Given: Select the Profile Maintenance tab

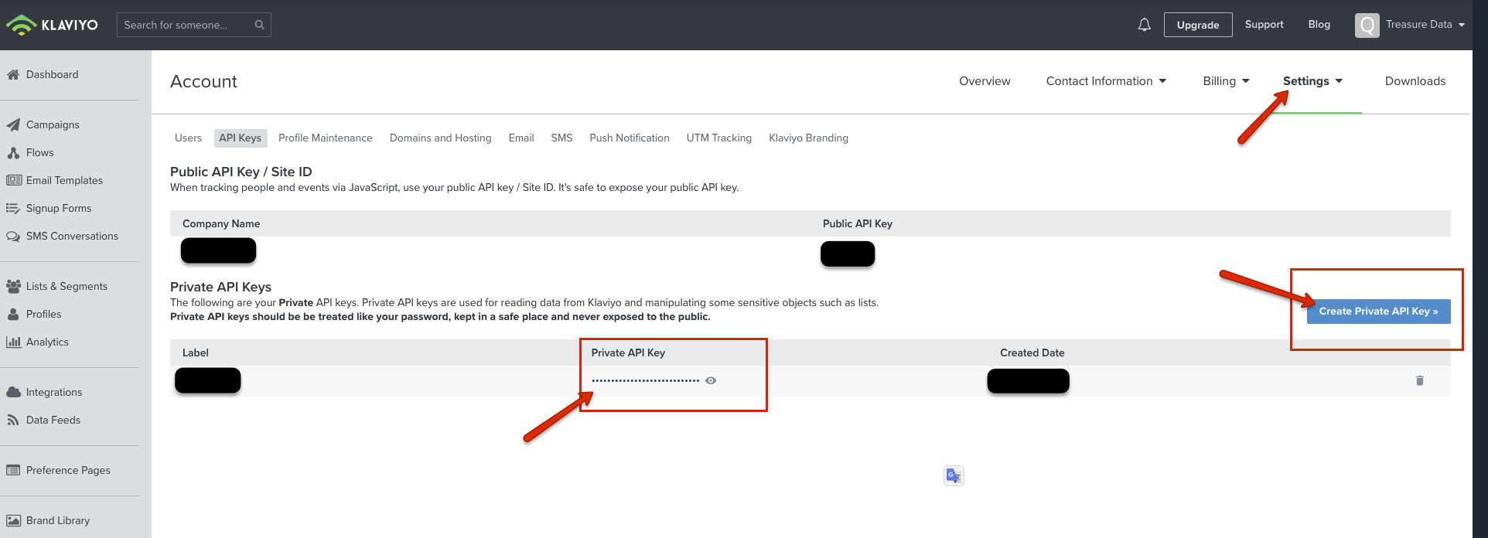Looking at the screenshot, I should click(x=325, y=138).
